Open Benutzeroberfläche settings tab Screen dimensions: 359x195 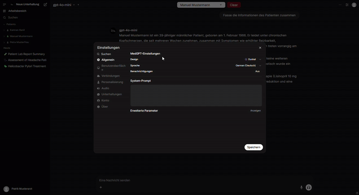pyautogui.click(x=111, y=68)
